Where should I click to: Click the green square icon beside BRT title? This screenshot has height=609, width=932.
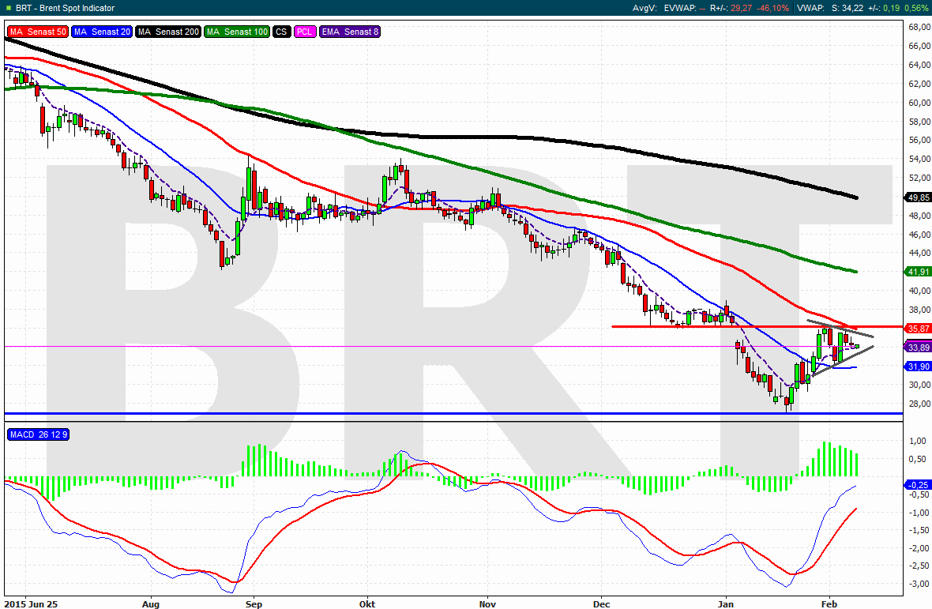(9, 8)
